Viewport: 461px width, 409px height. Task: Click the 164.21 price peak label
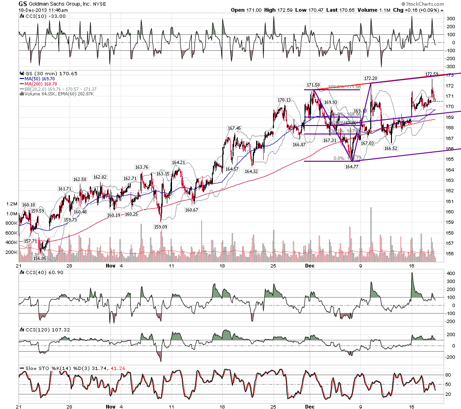tap(179, 163)
